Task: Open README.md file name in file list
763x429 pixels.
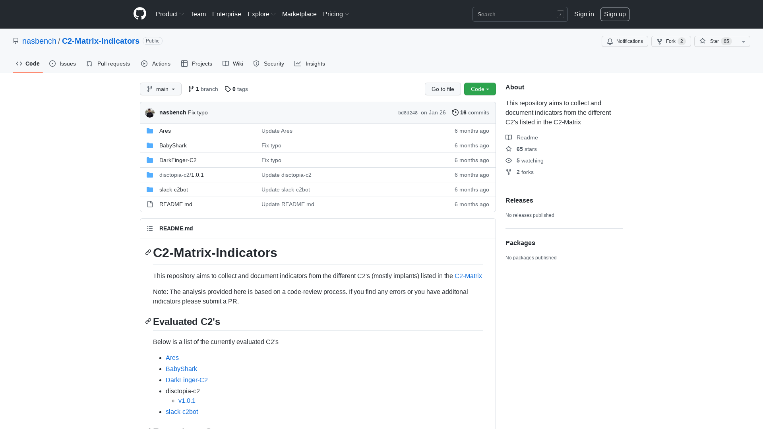Action: 176,204
